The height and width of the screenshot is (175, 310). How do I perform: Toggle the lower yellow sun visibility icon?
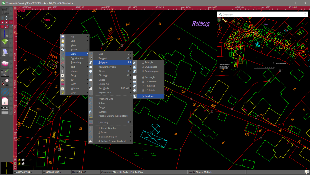(x=19, y=164)
